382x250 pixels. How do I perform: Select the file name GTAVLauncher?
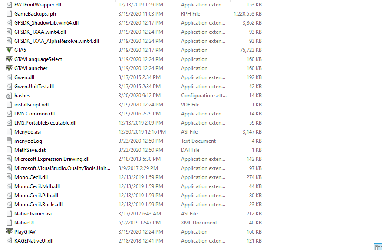pos(31,68)
